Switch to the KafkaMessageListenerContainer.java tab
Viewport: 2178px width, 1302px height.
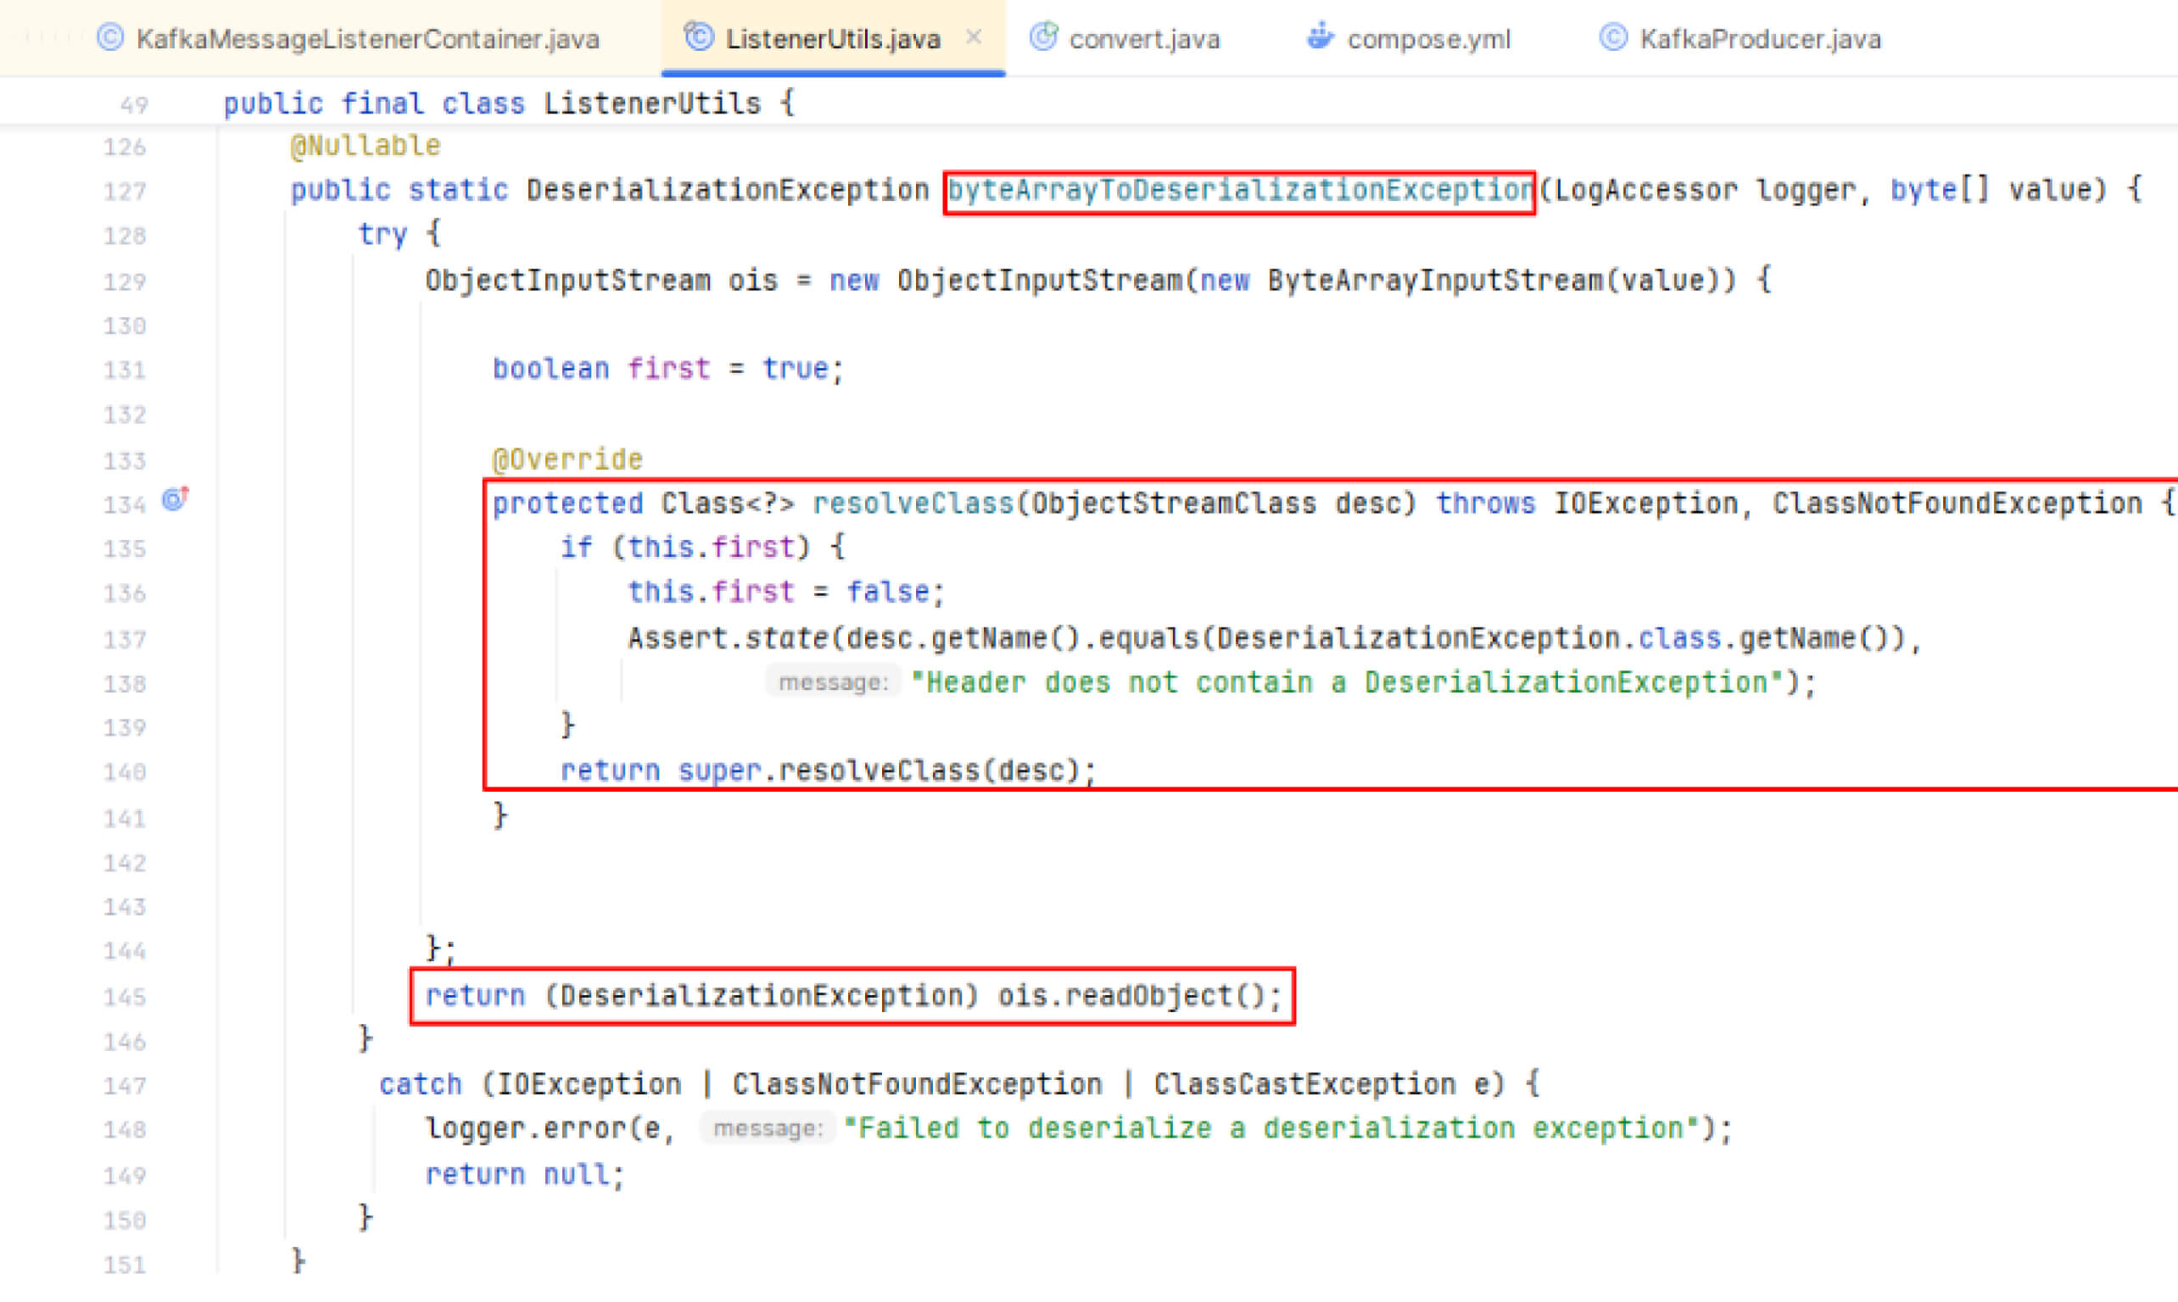point(366,38)
